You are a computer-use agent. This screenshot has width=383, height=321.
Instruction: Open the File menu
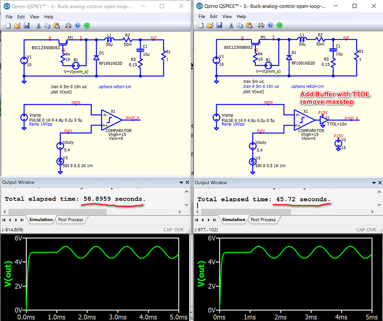coord(9,17)
